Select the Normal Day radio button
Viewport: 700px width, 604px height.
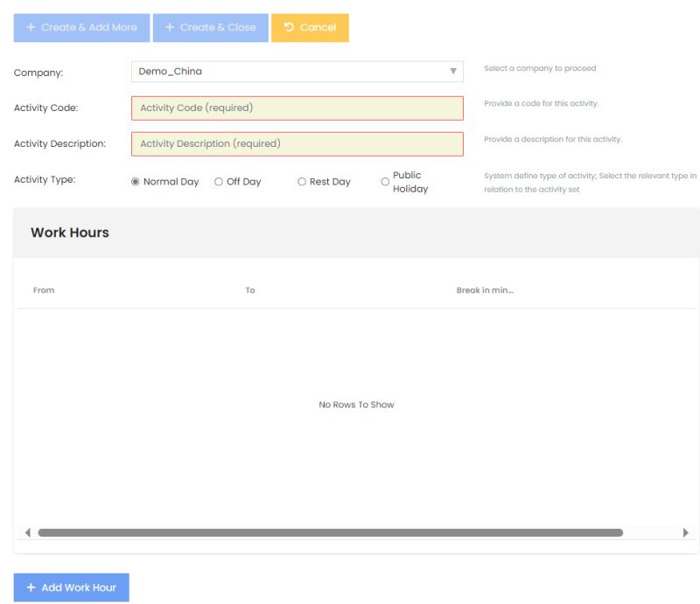134,181
